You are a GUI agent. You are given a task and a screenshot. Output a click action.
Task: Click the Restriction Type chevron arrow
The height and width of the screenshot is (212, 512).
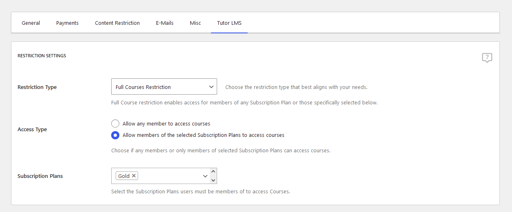pyautogui.click(x=211, y=87)
